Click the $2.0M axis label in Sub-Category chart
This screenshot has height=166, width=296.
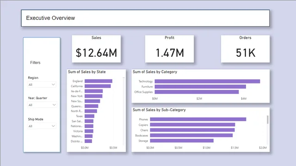(263, 148)
